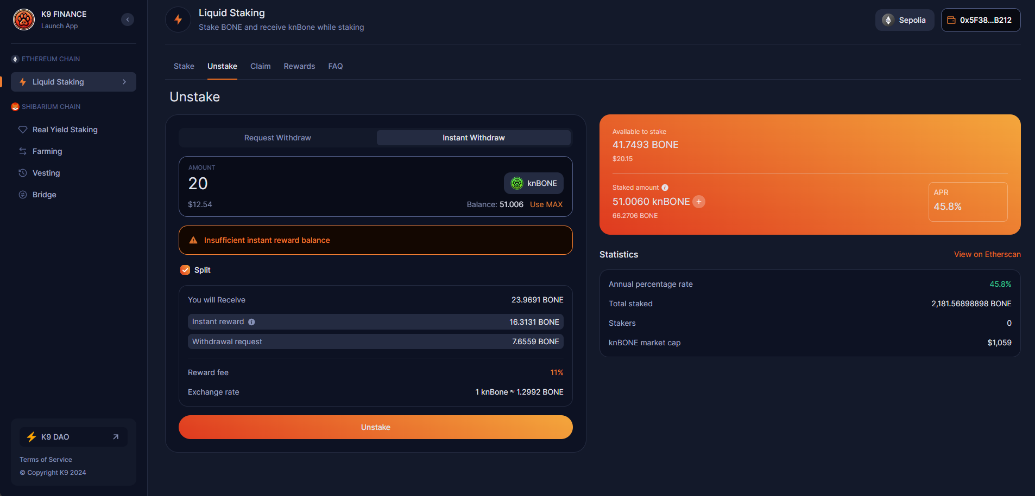1035x496 pixels.
Task: Click the amount input field showing 20
Action: pyautogui.click(x=326, y=183)
